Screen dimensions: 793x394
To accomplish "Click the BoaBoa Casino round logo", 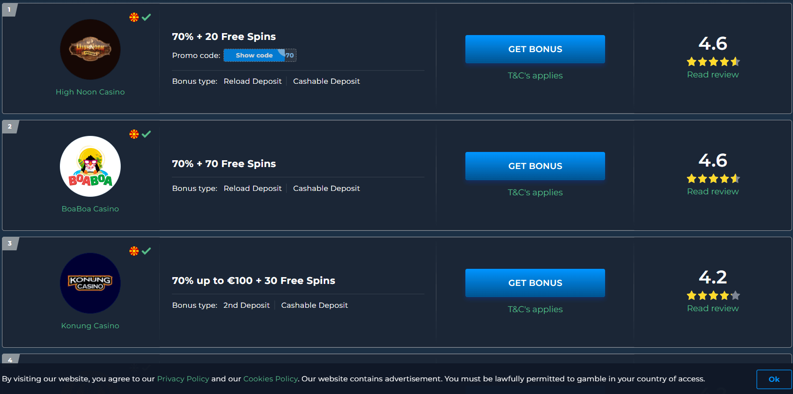I will [90, 166].
